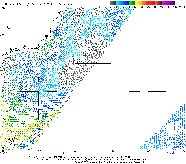
Task: Click the NOAA/NESDIS credit line
Action: point(109,162)
